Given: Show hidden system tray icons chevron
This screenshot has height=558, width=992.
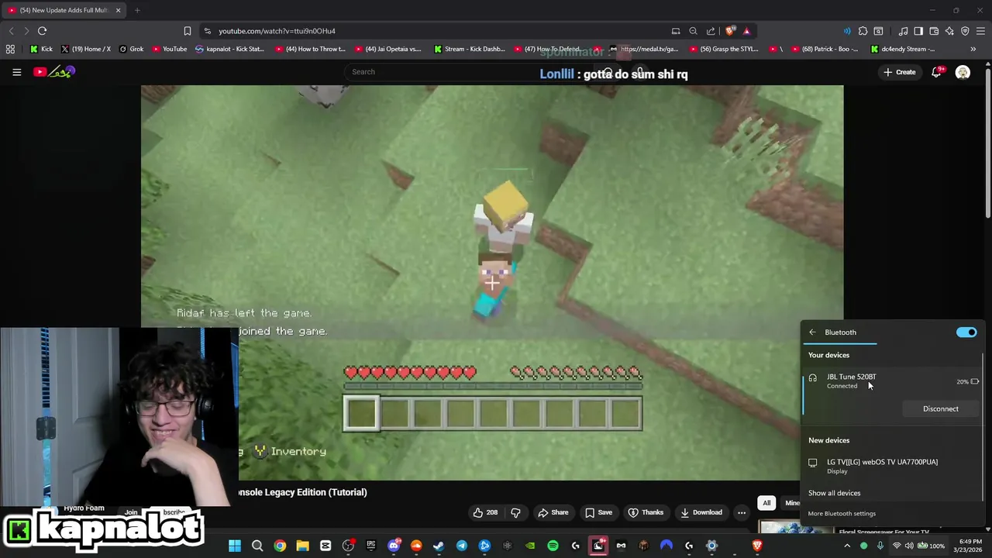Looking at the screenshot, I should [x=846, y=546].
